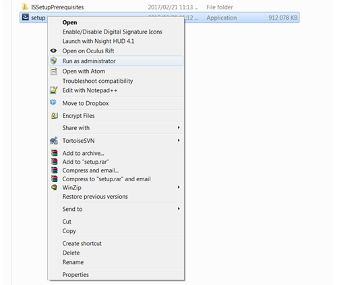Click the Dropbox icon in menu
The height and width of the screenshot is (285, 337).
[53, 102]
